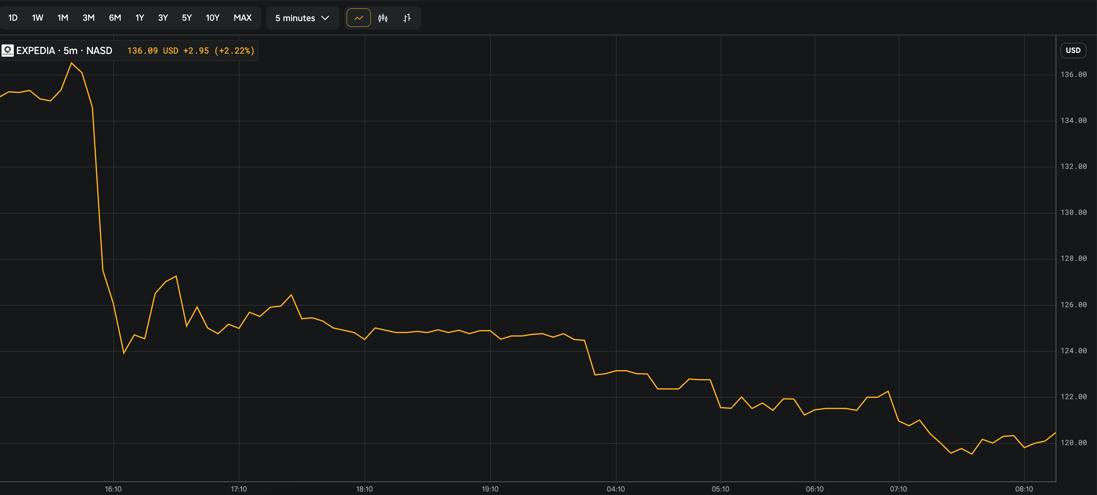The width and height of the screenshot is (1097, 495).
Task: Click the 136.09 USD price value
Action: pyautogui.click(x=153, y=51)
